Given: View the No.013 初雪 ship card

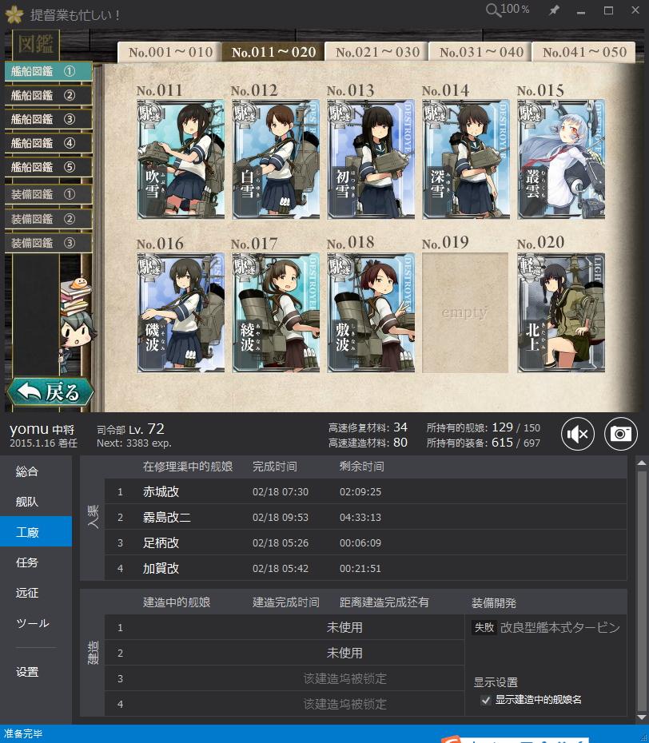Looking at the screenshot, I should [371, 159].
